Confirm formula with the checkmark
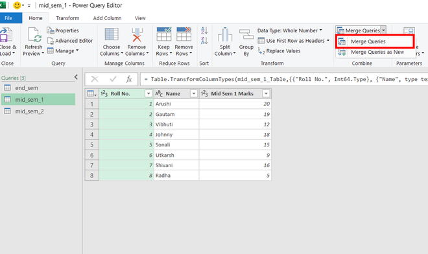This screenshot has width=428, height=254. click(113, 79)
